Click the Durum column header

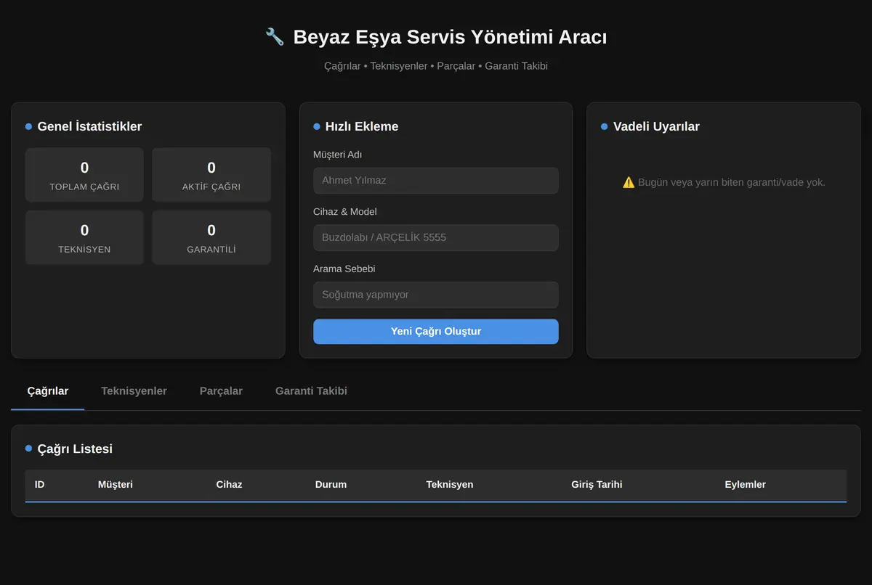click(x=331, y=485)
